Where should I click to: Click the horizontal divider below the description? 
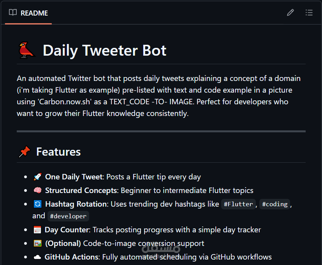coord(161,131)
